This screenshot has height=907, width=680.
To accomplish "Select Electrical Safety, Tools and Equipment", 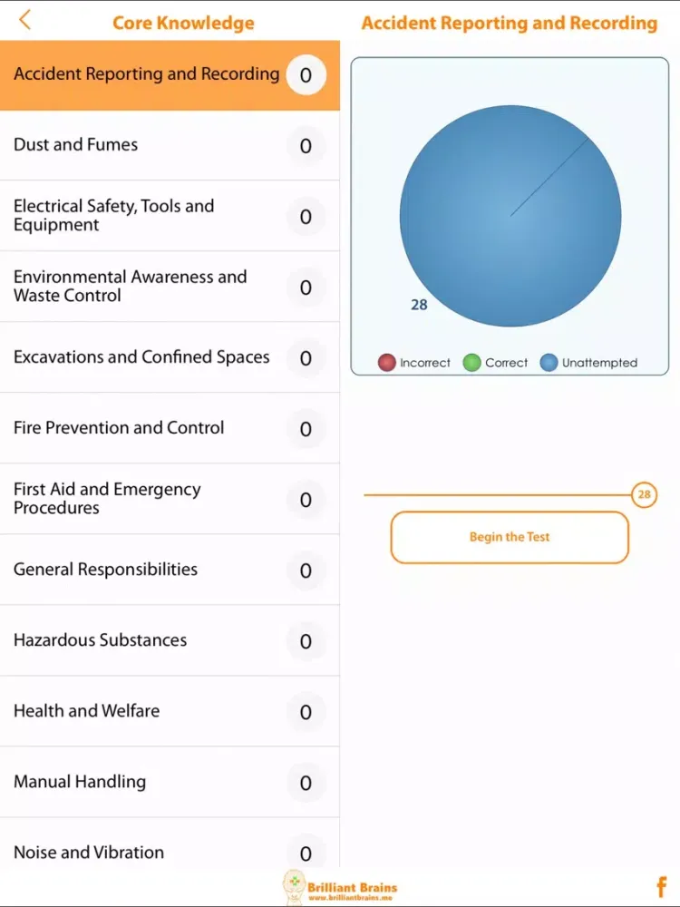I will point(113,216).
